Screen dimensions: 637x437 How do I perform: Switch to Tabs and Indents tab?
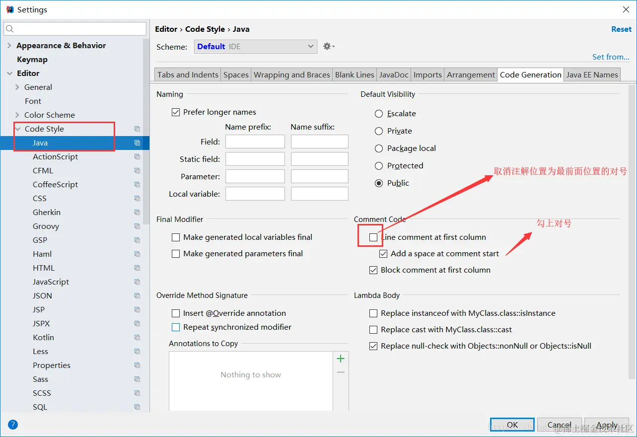tap(188, 74)
